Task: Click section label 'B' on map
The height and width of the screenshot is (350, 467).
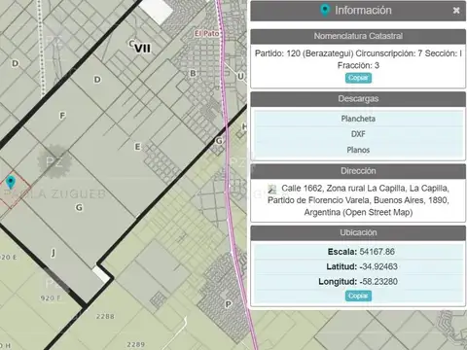Action: pyautogui.click(x=193, y=73)
